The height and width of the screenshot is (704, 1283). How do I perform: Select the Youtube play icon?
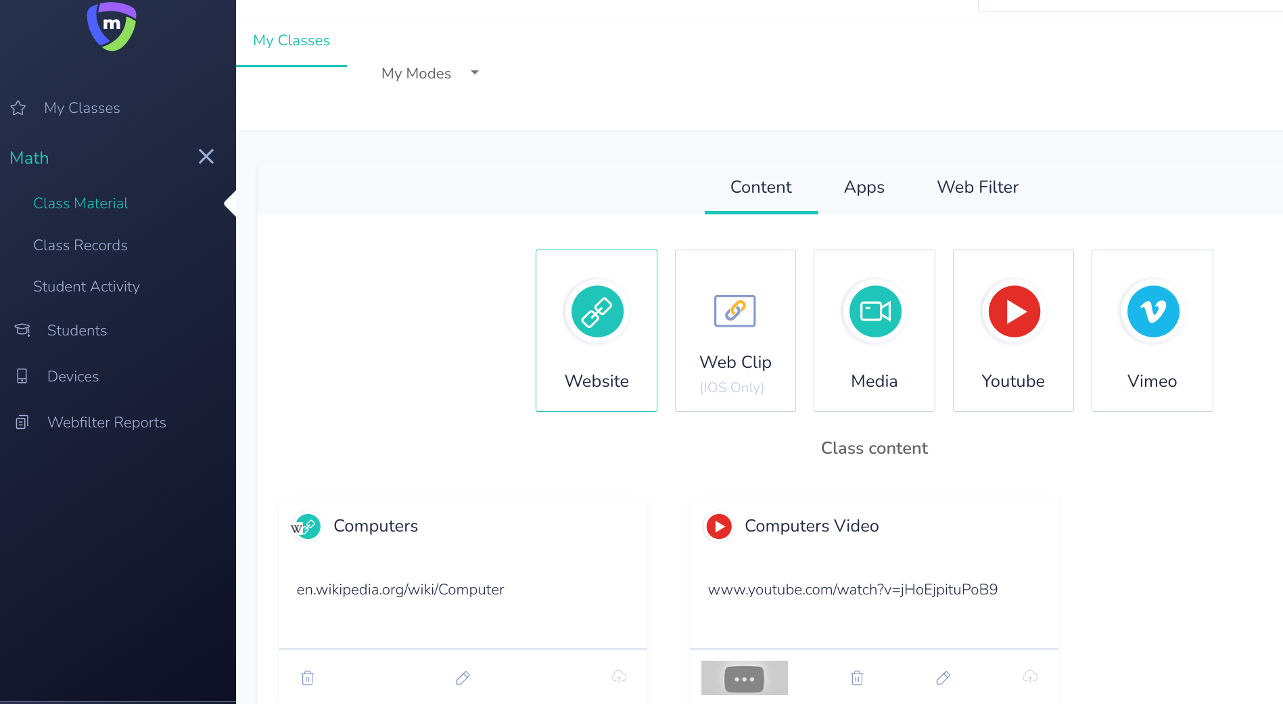[x=1014, y=311]
